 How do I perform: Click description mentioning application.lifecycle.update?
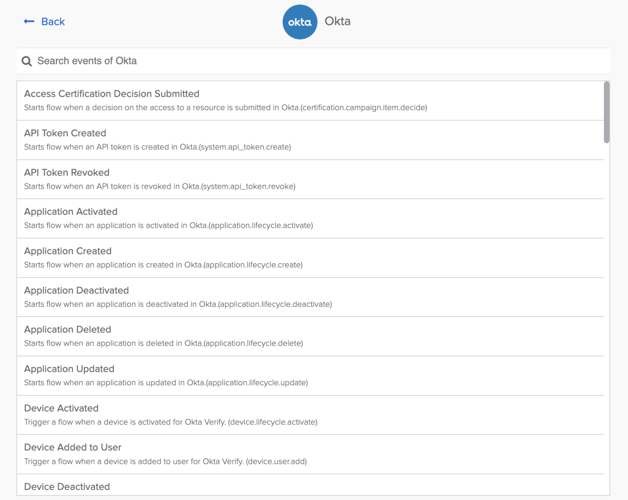click(166, 383)
